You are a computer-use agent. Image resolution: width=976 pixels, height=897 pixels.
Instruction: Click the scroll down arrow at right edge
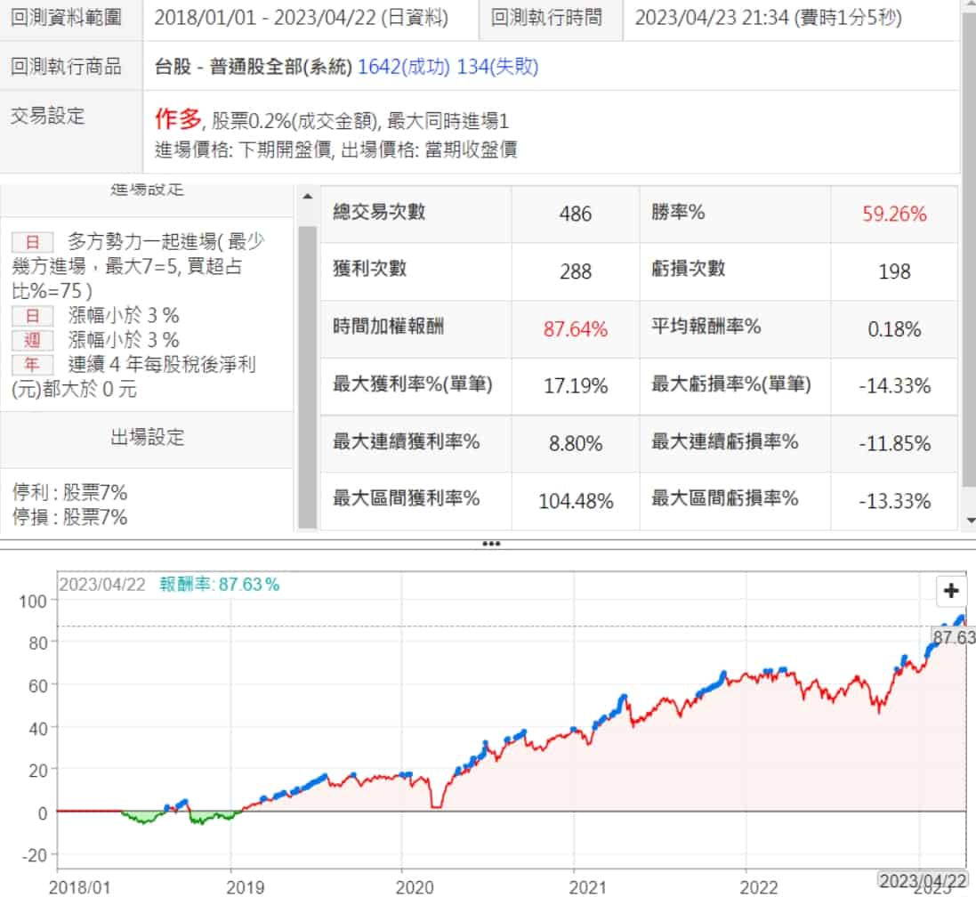968,519
